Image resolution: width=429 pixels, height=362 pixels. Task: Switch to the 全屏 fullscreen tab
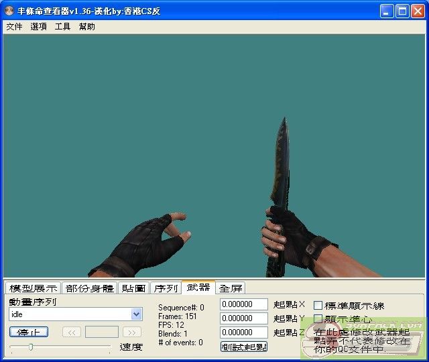click(231, 288)
